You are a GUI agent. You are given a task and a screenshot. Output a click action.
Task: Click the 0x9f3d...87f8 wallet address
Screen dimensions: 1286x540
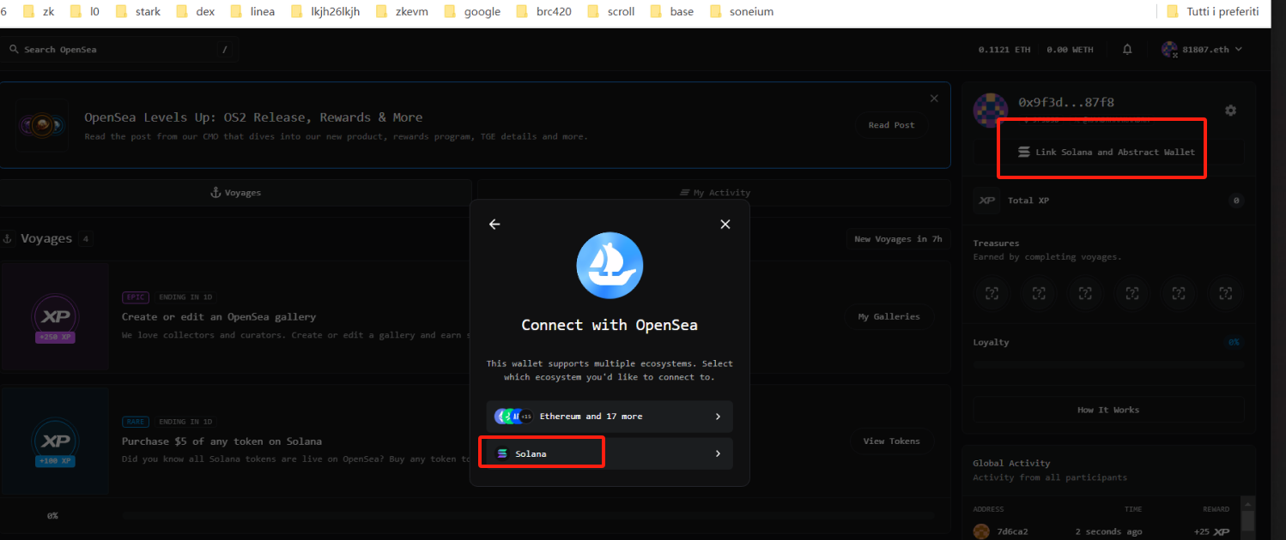point(1065,102)
